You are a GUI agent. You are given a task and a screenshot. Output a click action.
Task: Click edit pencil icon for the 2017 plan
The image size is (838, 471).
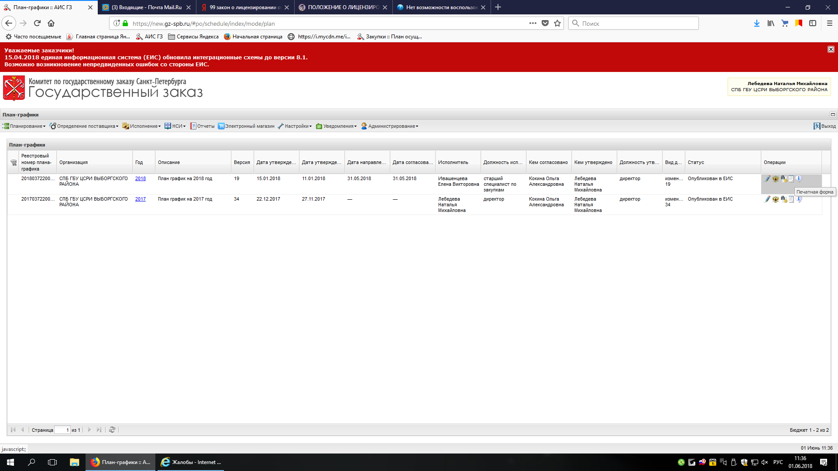click(x=767, y=199)
